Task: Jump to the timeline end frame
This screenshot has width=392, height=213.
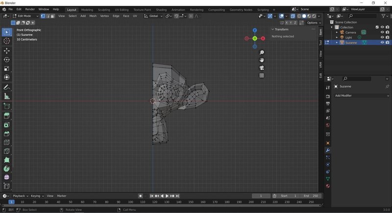Action: 177,196
